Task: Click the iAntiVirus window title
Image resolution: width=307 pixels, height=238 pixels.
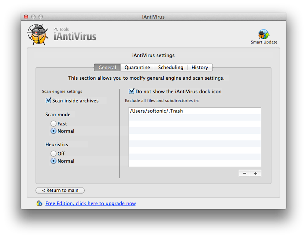Action: [x=153, y=17]
